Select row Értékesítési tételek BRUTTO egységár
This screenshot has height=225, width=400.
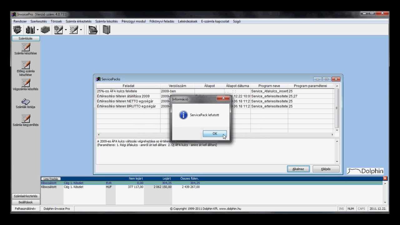pyautogui.click(x=215, y=106)
